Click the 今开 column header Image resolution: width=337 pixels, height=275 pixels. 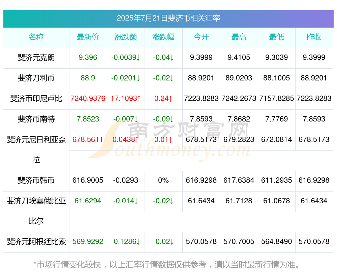point(201,37)
